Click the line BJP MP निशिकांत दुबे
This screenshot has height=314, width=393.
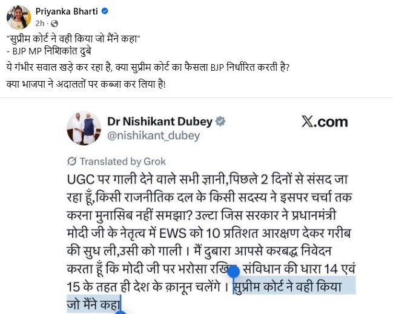click(49, 51)
